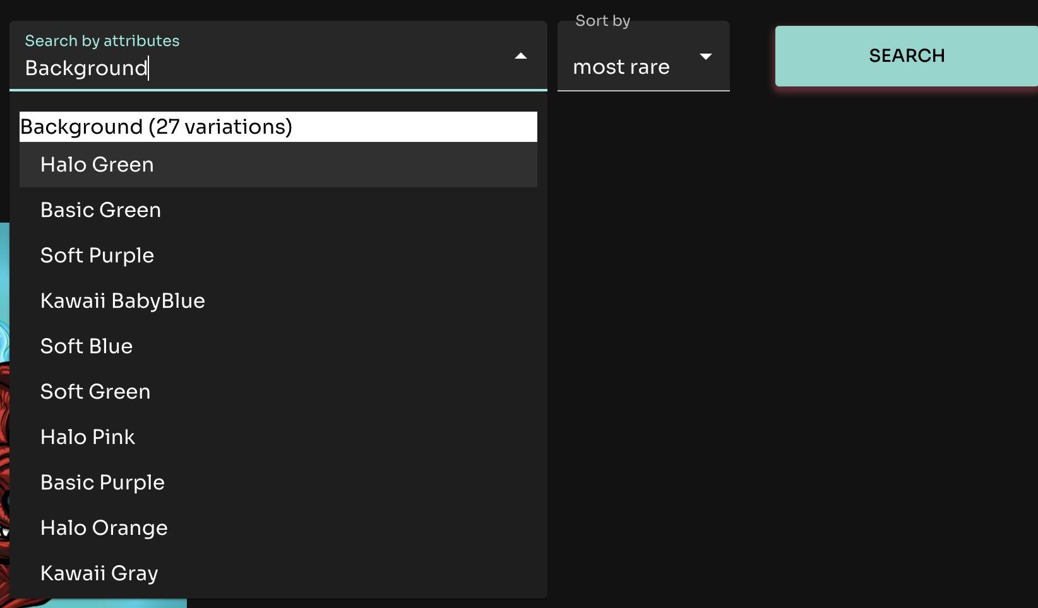Image resolution: width=1038 pixels, height=608 pixels.
Task: Select the Halo Orange background option
Action: 104,528
